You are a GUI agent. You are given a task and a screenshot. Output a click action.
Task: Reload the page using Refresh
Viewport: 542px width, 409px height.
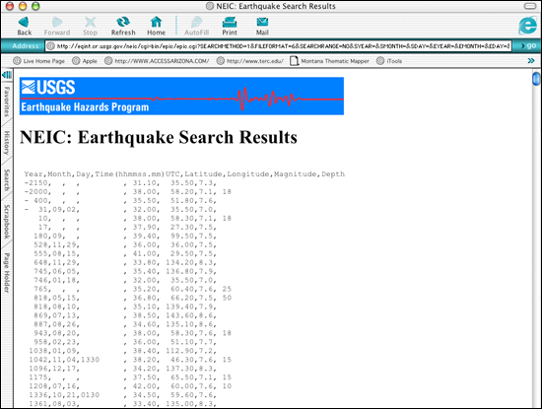pyautogui.click(x=123, y=26)
